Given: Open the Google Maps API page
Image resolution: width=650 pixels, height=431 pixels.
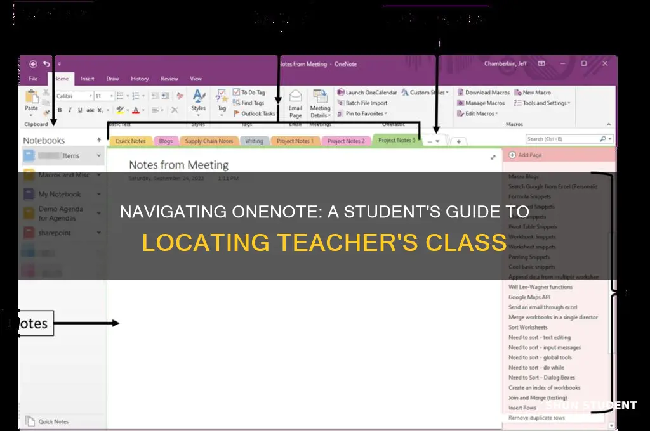Looking at the screenshot, I should pos(529,297).
